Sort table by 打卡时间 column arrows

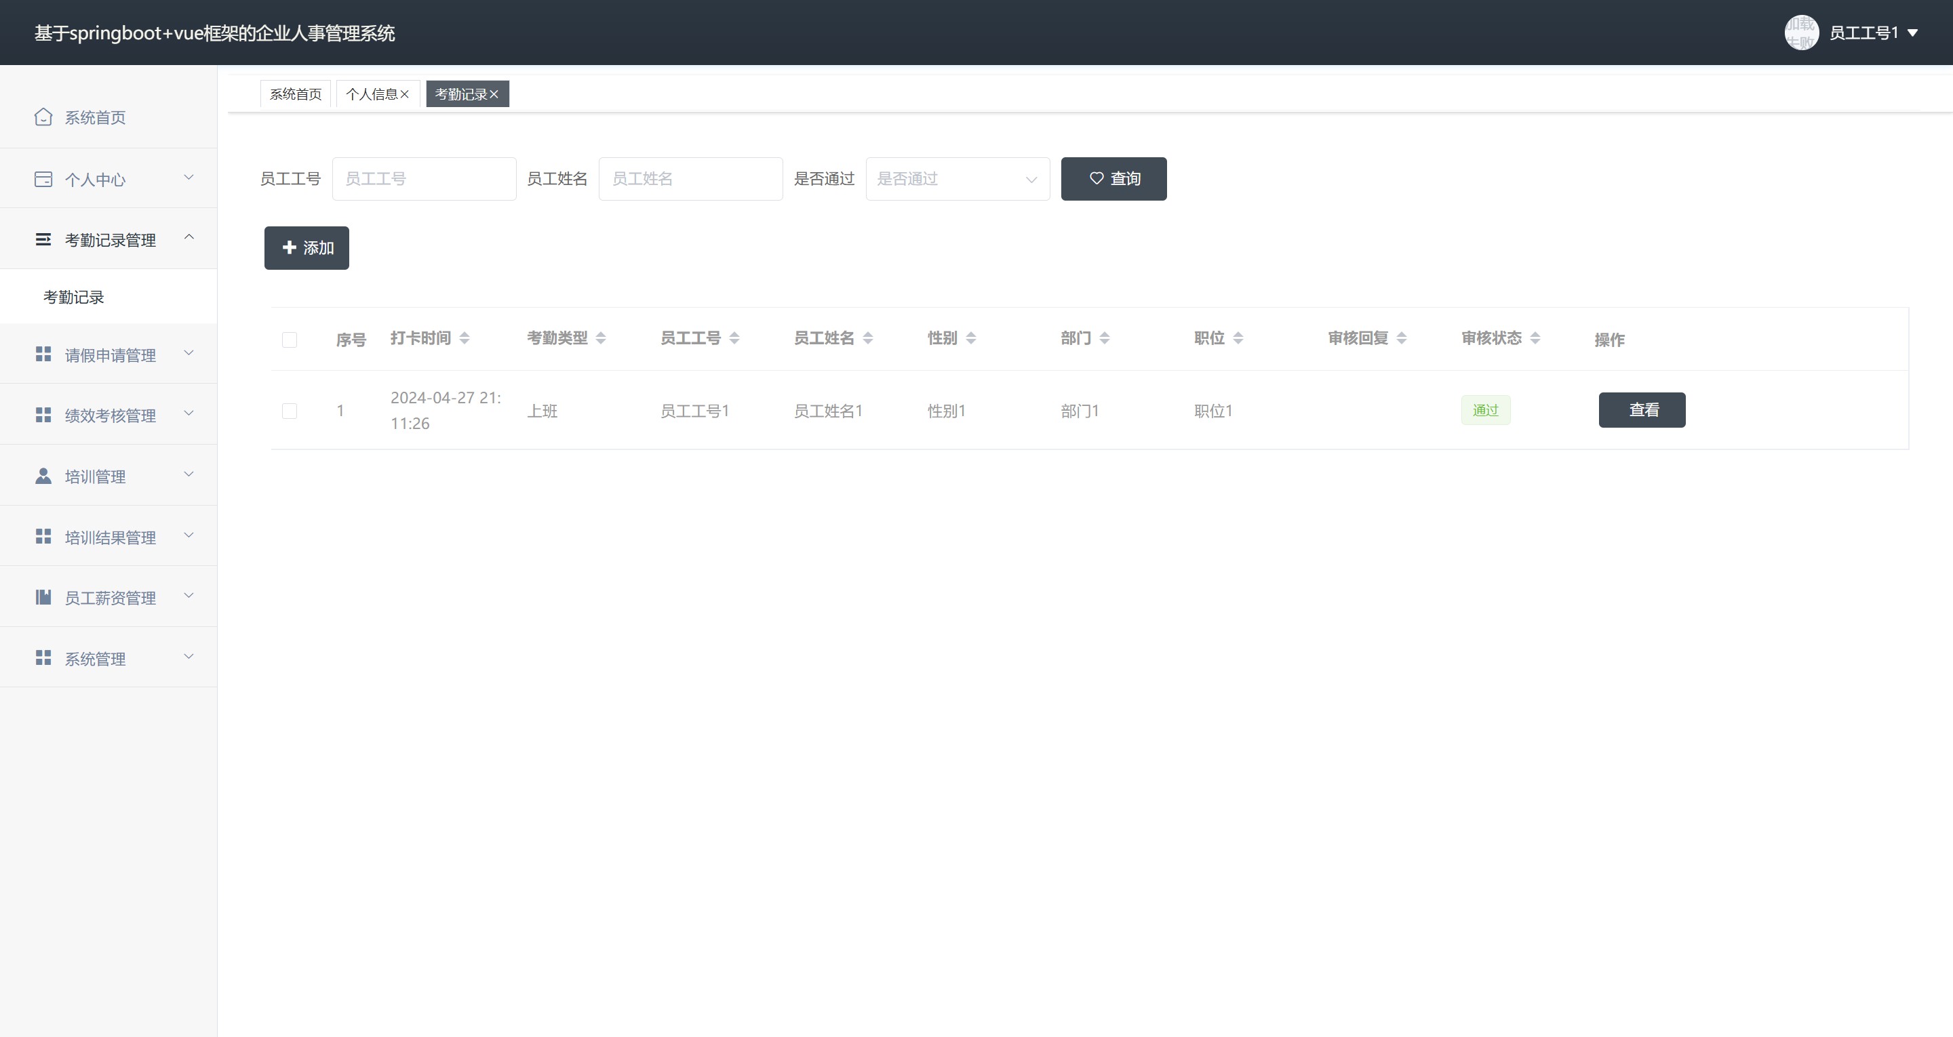click(x=465, y=338)
